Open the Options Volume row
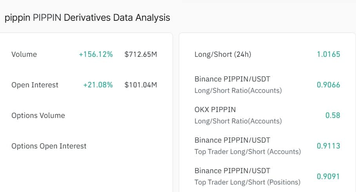Screen dimensions: 356x192 pyautogui.click(x=38, y=116)
